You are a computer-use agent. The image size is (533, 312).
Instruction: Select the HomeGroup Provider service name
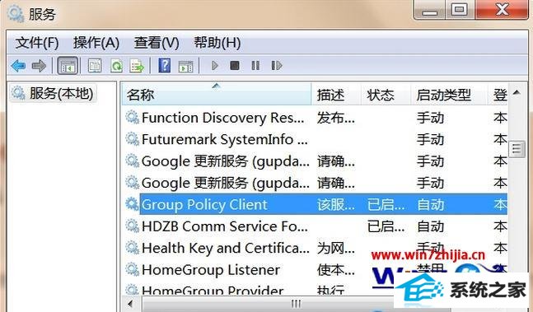tap(213, 291)
